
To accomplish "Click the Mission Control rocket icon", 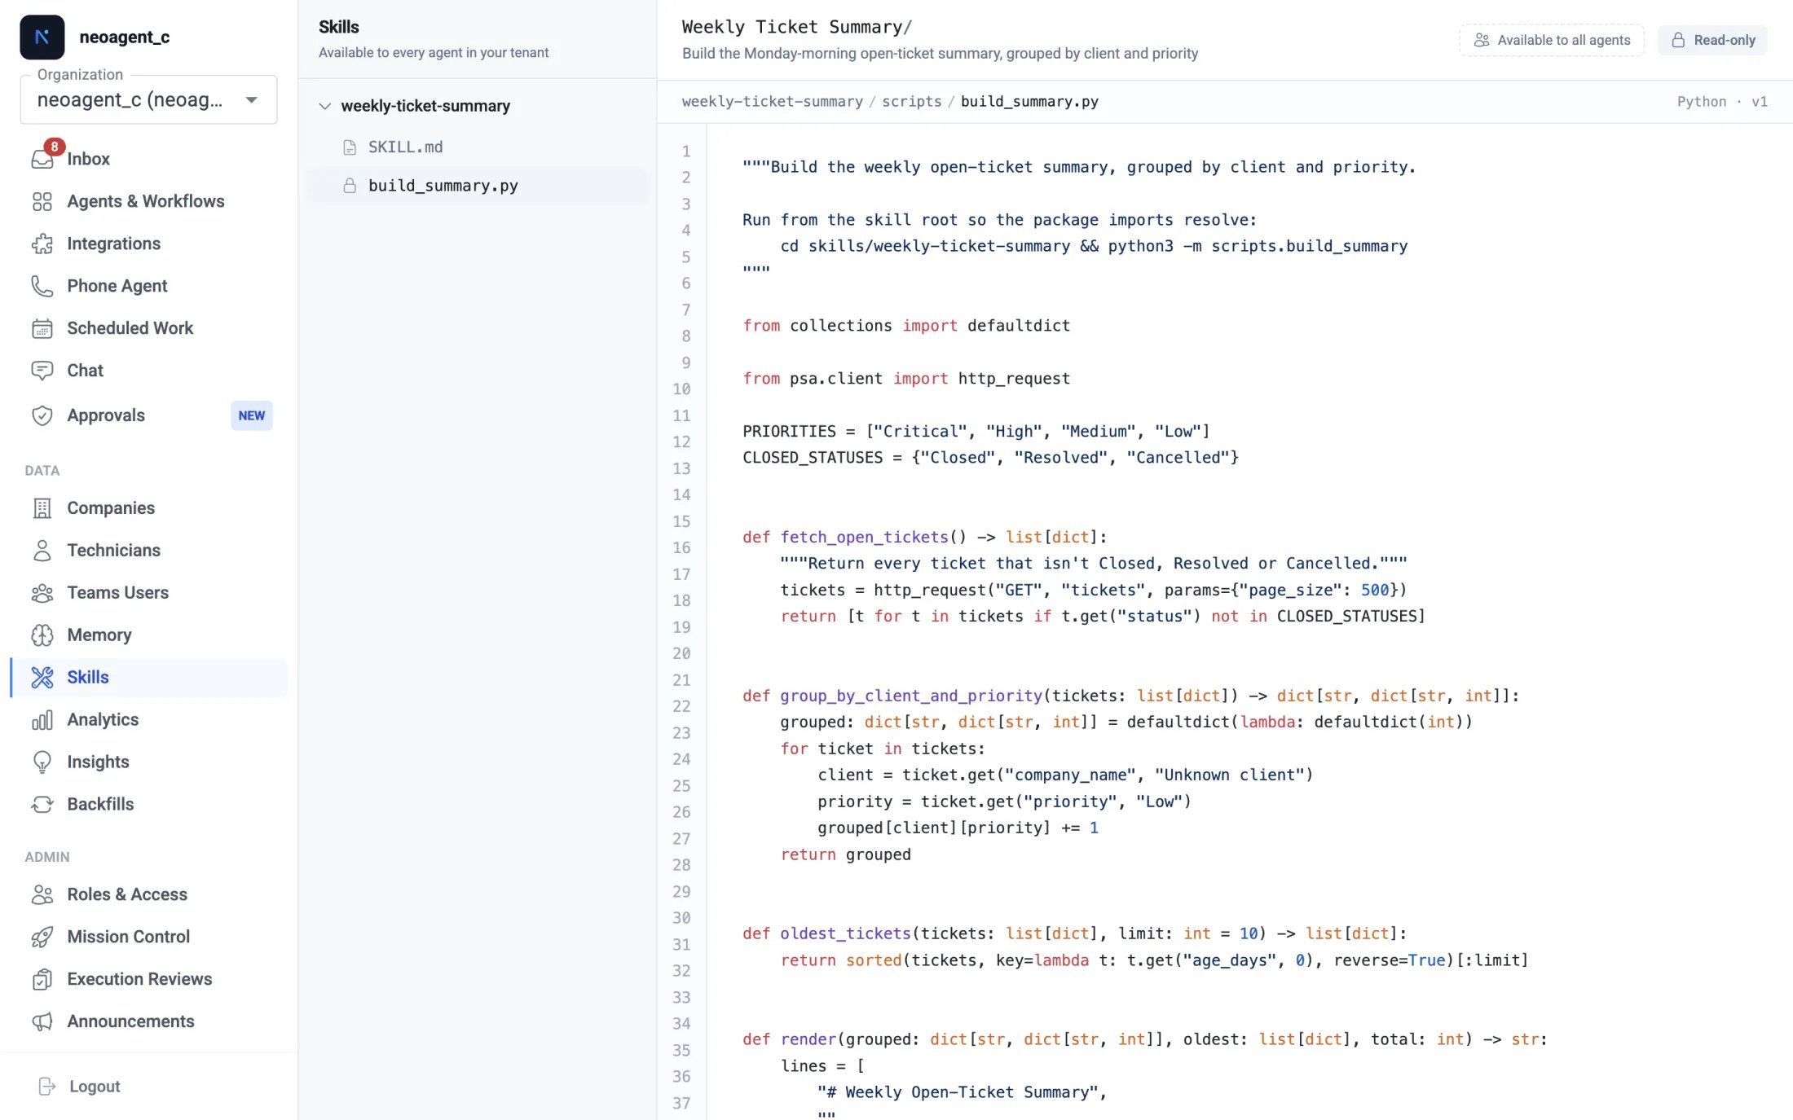I will tap(42, 938).
